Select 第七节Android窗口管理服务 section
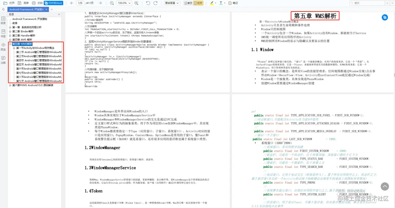395x208 pixels. [39, 73]
